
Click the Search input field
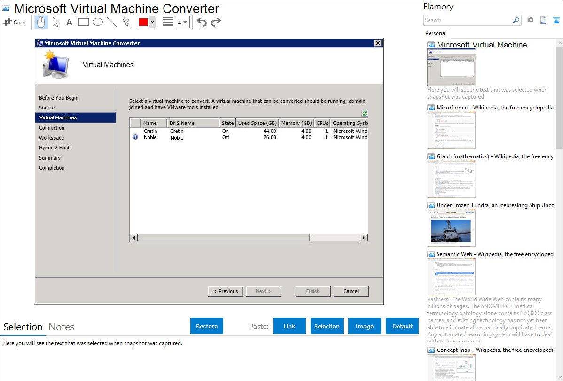468,20
